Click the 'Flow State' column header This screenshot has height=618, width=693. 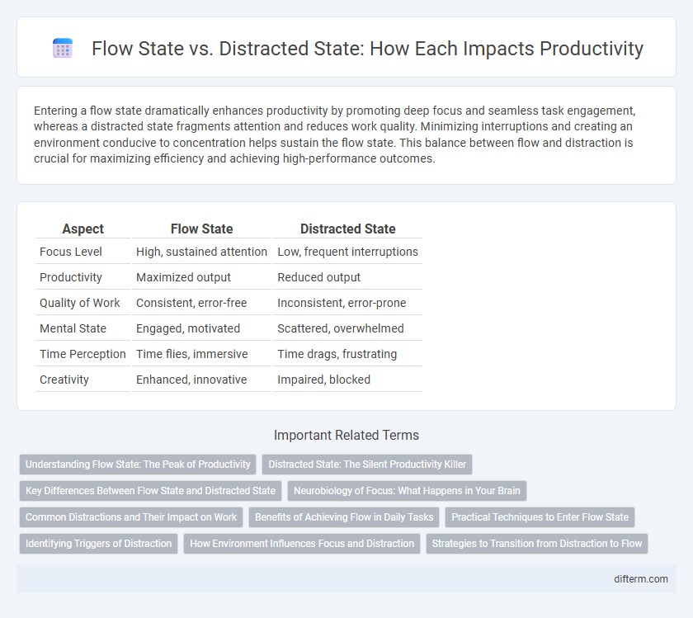pos(201,229)
